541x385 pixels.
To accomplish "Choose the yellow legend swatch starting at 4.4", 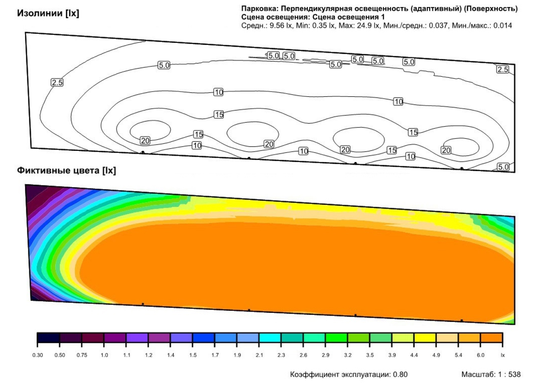I will point(425,338).
